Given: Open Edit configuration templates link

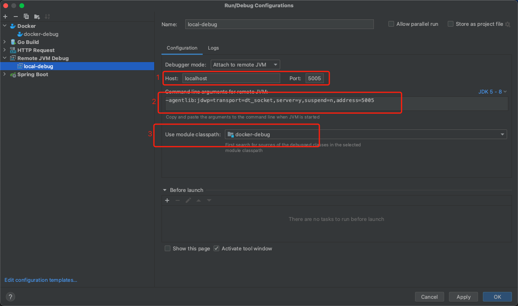Looking at the screenshot, I should (x=41, y=280).
